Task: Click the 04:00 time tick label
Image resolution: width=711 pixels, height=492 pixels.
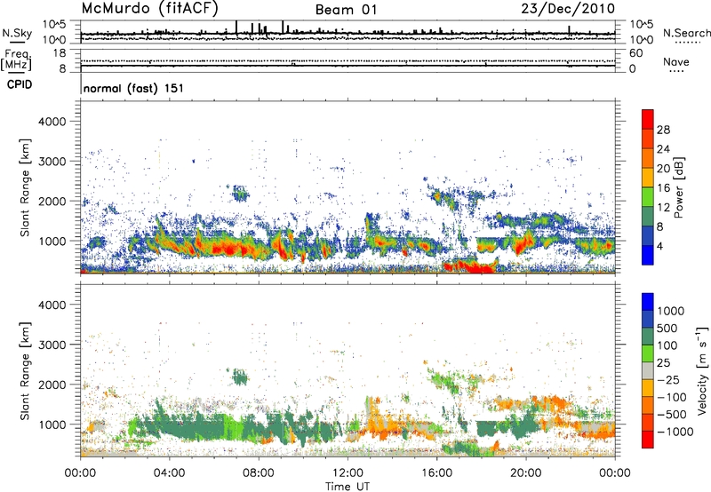Action: 170,473
